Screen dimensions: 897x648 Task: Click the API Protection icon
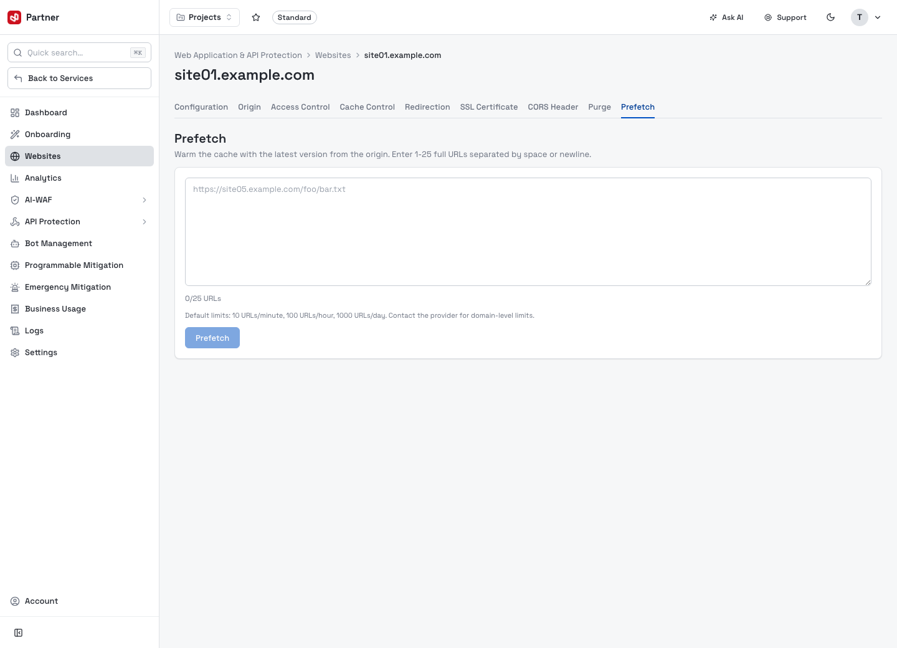[15, 222]
